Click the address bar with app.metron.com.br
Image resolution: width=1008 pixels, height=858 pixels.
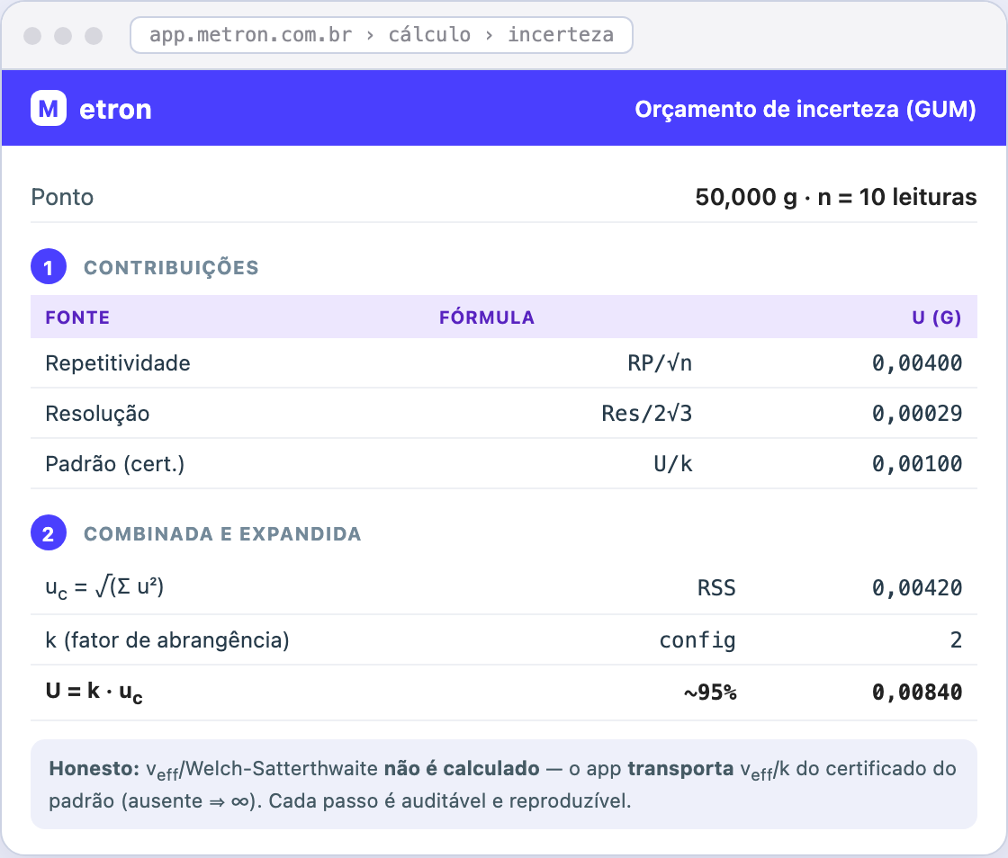click(x=382, y=35)
